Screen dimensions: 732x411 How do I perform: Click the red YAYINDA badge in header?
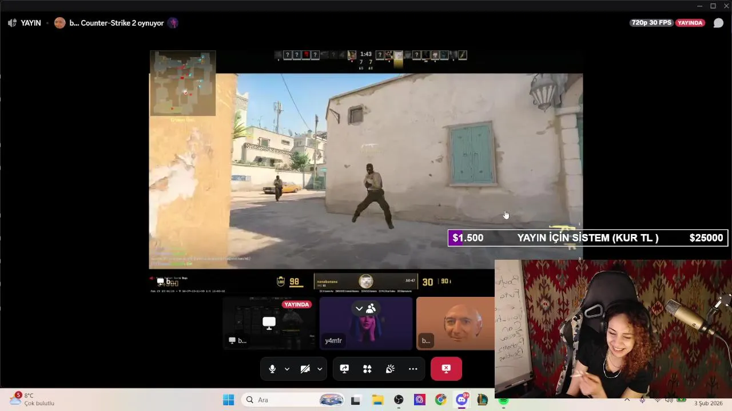click(x=690, y=23)
